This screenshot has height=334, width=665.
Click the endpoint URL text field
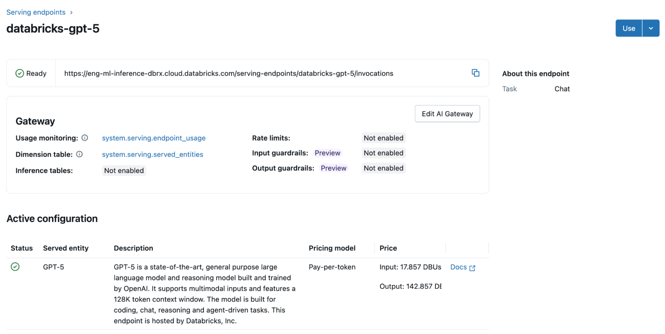pos(229,73)
